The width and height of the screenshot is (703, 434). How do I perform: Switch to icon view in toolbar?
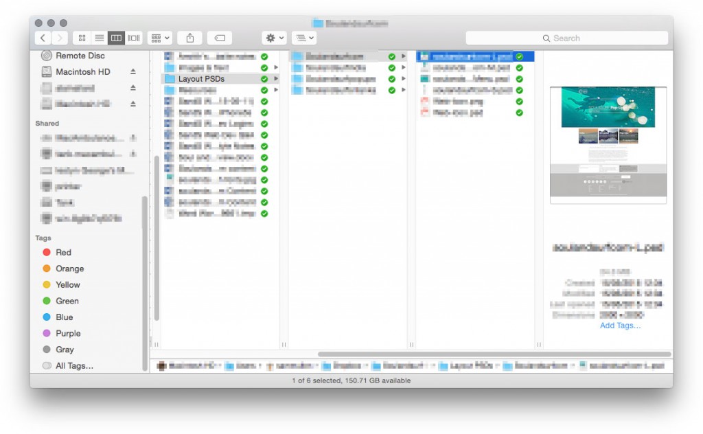(x=82, y=38)
